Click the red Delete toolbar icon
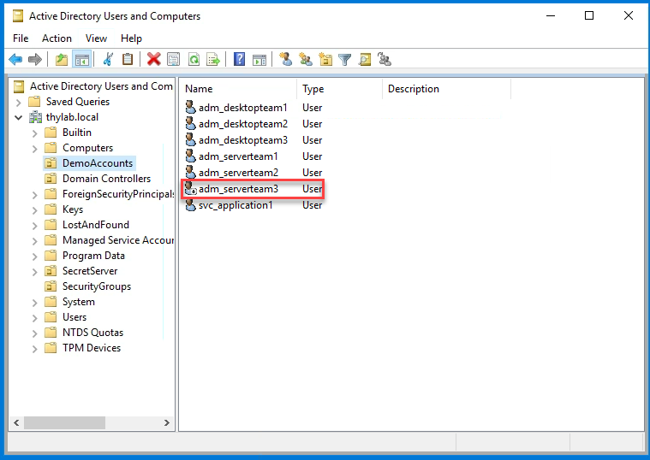650x460 pixels. pos(153,59)
